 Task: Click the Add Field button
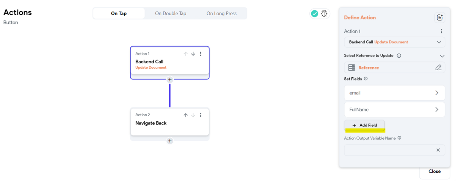364,125
